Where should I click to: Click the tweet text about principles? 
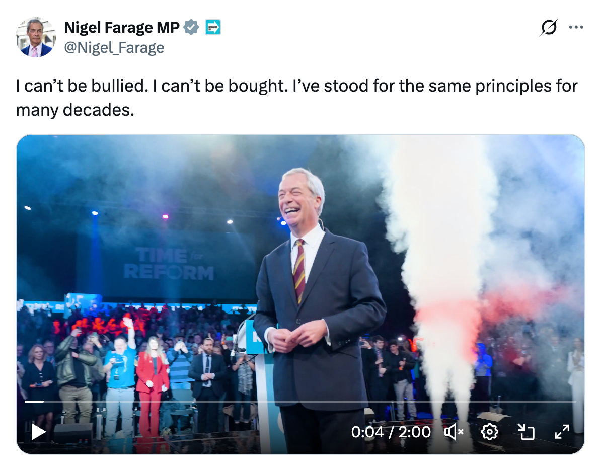(x=296, y=86)
